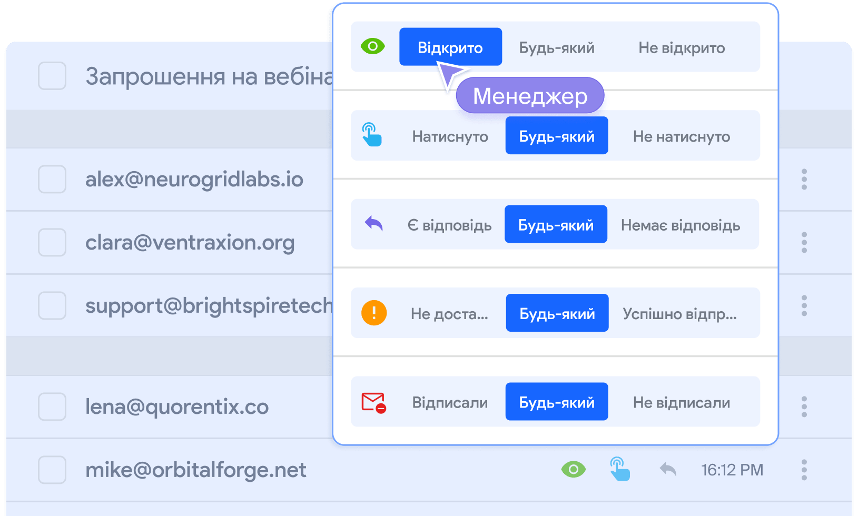Click the 'Відкрито' filter button
Viewport: 858px width, 516px height.
pos(450,46)
